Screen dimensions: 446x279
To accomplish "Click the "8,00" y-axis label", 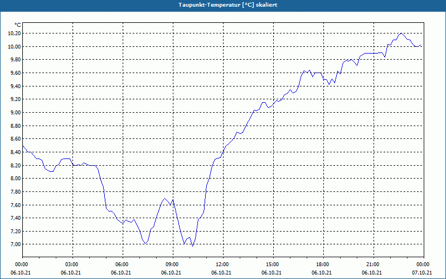I will pyautogui.click(x=16, y=178).
